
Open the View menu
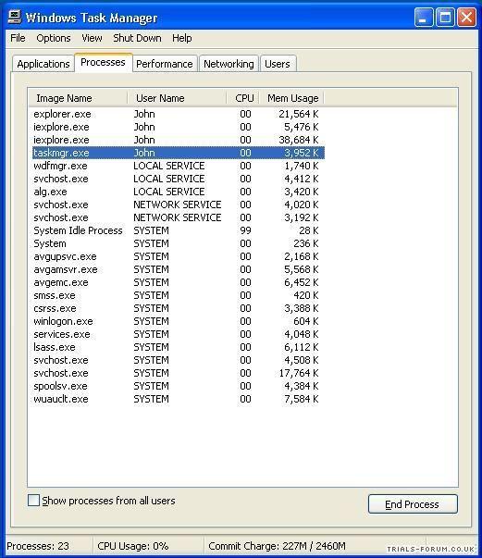coord(92,38)
